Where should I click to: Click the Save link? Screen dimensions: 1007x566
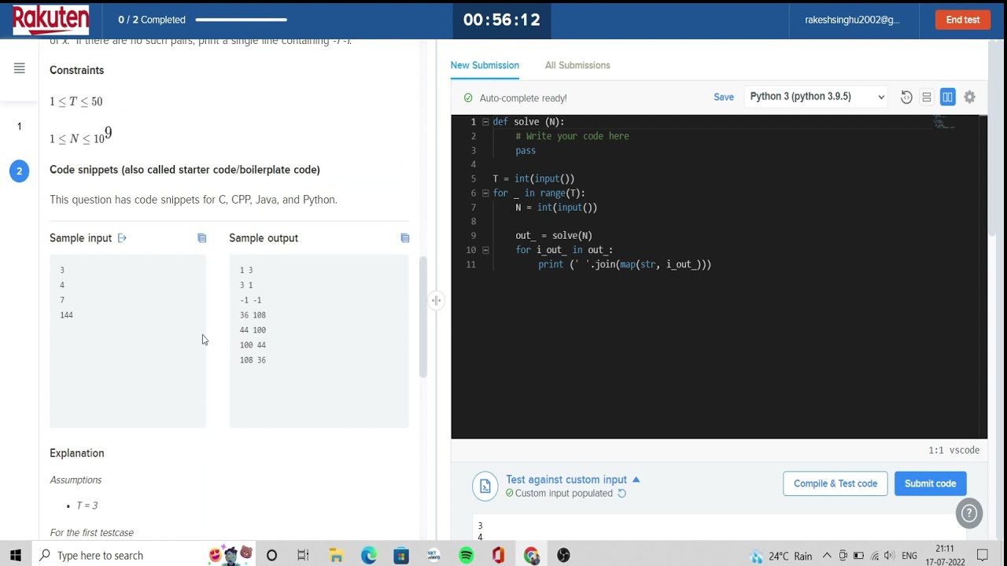click(x=724, y=97)
